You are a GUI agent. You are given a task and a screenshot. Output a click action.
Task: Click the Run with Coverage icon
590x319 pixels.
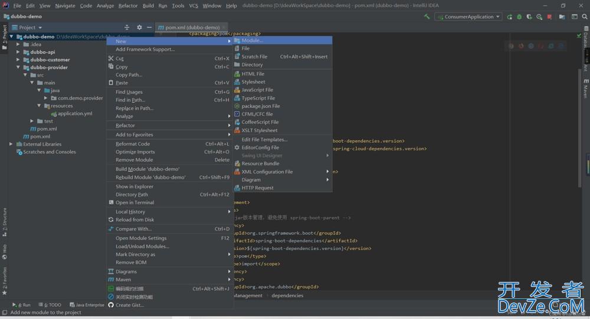[x=529, y=17]
